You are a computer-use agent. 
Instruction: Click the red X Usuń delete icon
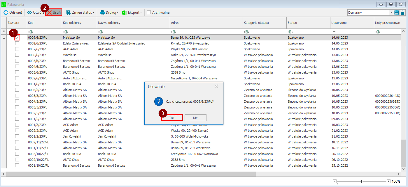pos(50,13)
